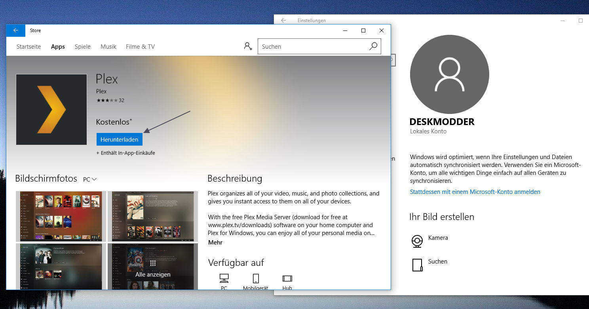589x309 pixels.
Task: Minimize the Store window
Action: pyautogui.click(x=345, y=30)
